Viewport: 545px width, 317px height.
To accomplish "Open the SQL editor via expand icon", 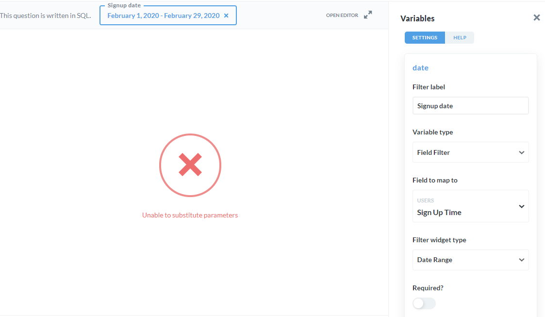I will point(367,15).
